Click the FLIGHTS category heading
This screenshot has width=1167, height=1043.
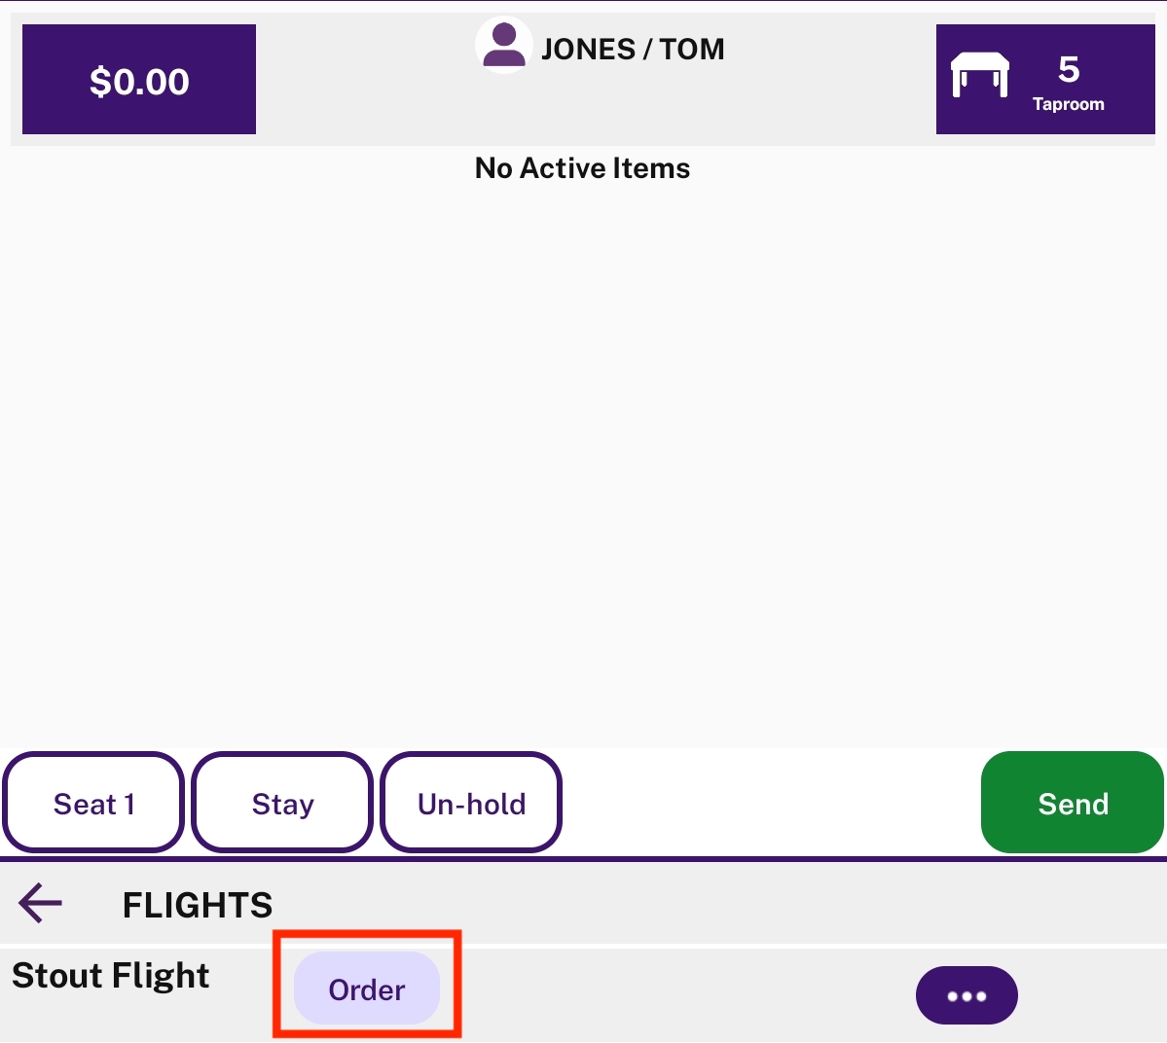click(x=198, y=905)
